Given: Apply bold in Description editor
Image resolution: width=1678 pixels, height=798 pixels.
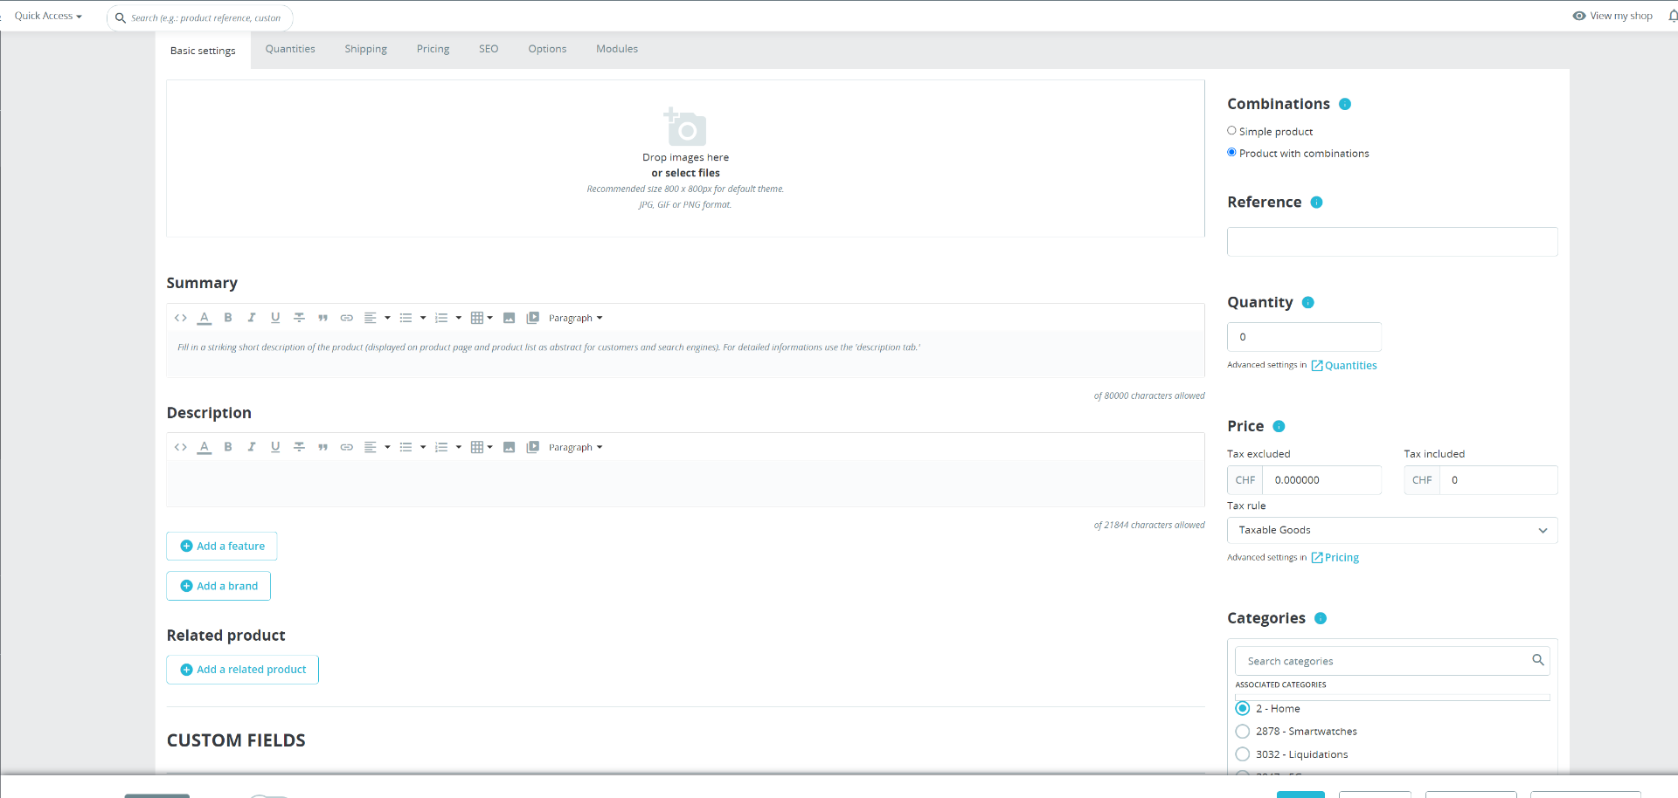Looking at the screenshot, I should [228, 447].
